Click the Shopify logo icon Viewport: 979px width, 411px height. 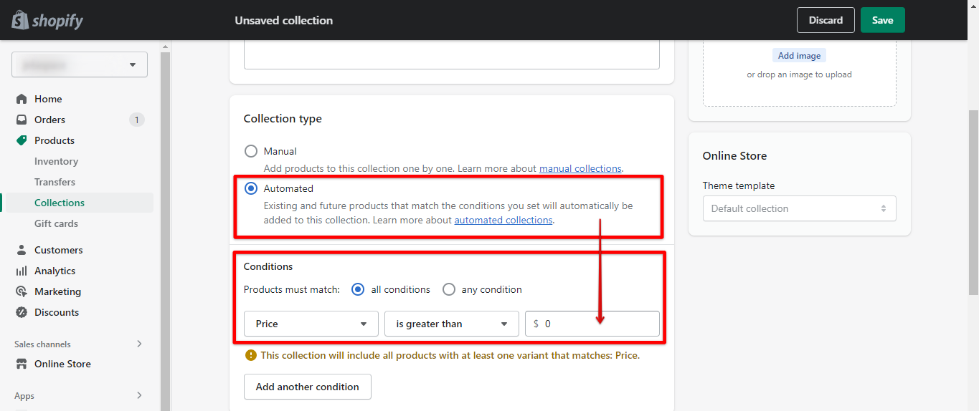20,20
